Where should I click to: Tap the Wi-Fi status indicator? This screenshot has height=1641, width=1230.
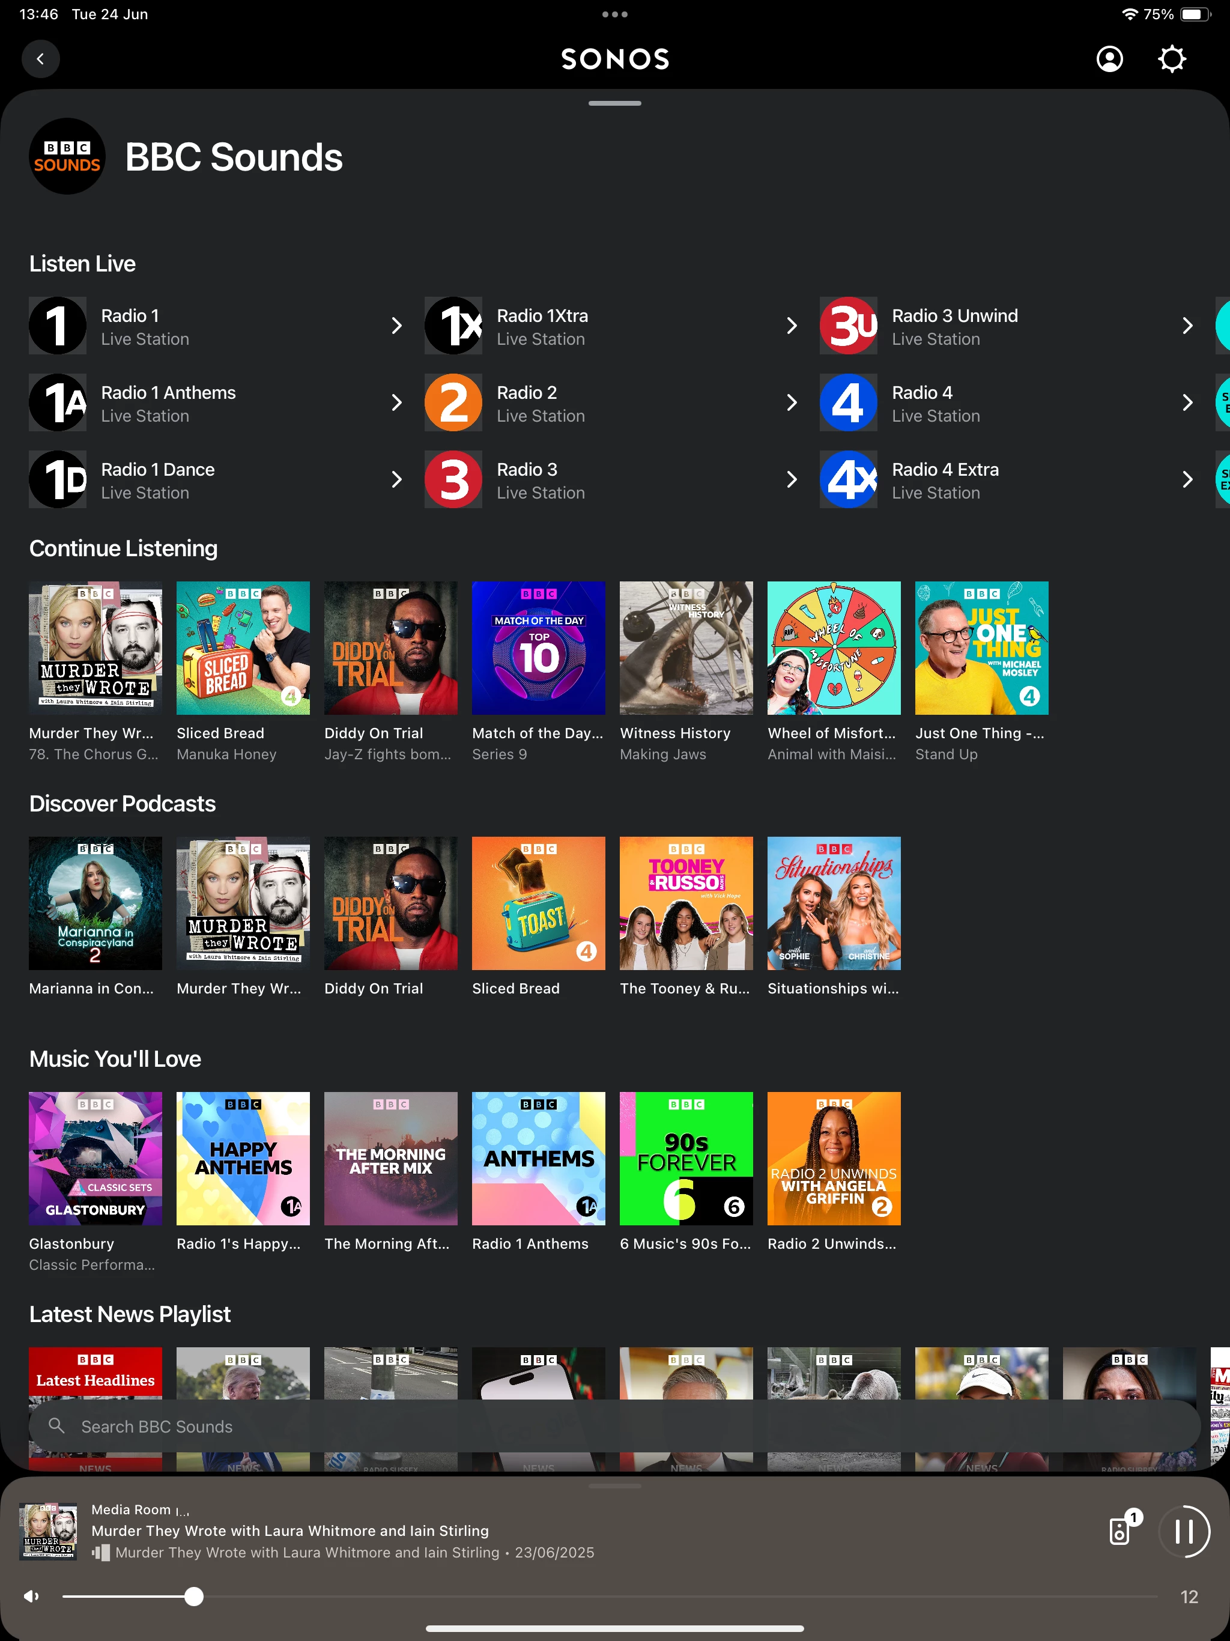(x=1129, y=14)
